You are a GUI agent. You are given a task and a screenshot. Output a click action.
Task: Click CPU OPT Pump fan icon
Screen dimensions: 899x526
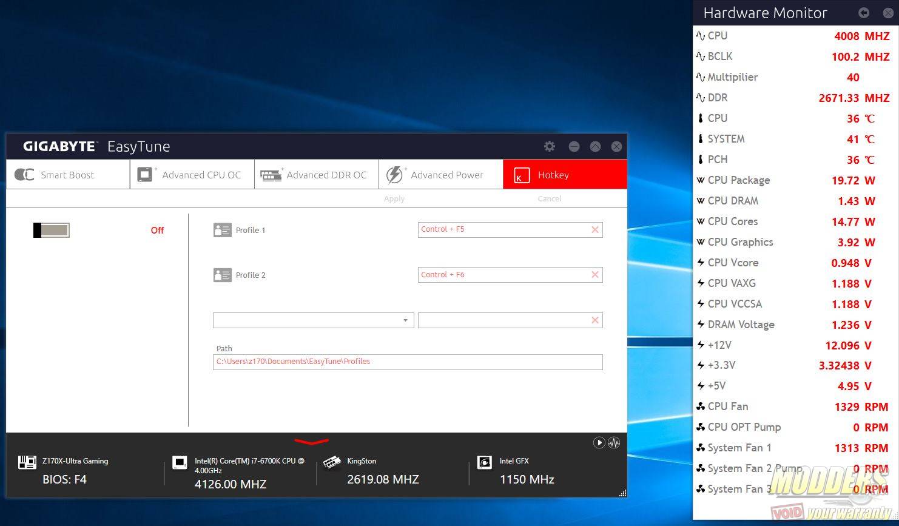click(701, 427)
